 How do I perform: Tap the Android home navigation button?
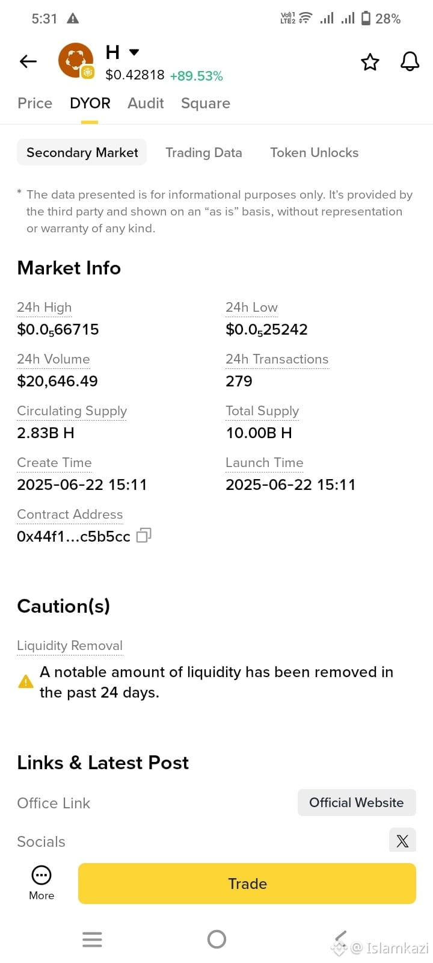pyautogui.click(x=216, y=939)
